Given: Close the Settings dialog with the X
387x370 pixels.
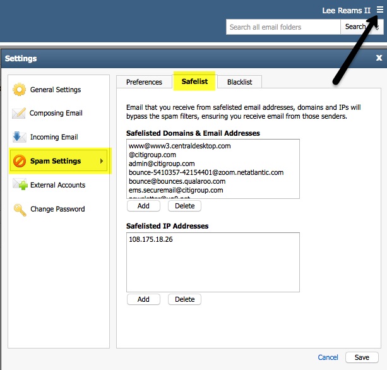Looking at the screenshot, I should coord(379,58).
